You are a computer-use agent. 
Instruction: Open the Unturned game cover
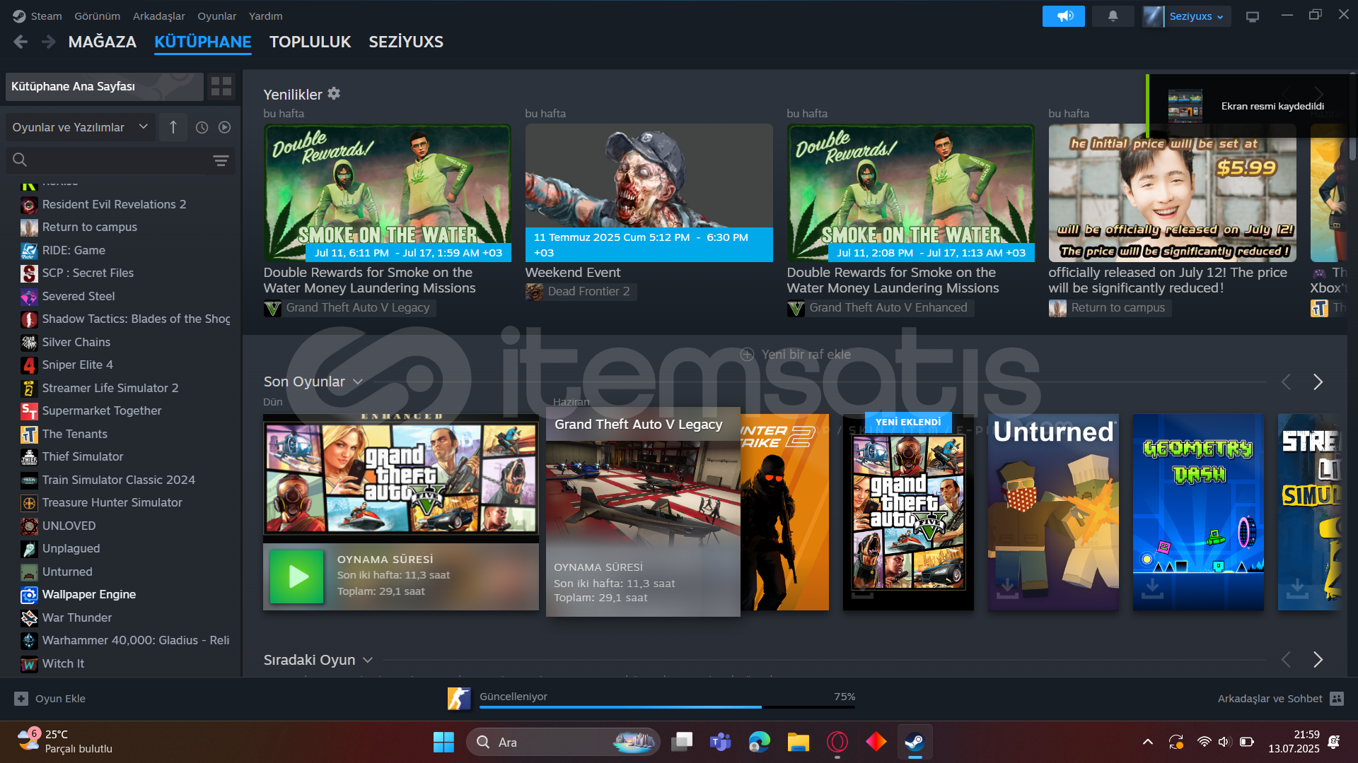coord(1053,512)
